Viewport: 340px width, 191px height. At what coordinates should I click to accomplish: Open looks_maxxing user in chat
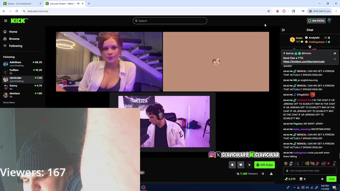coord(301,129)
